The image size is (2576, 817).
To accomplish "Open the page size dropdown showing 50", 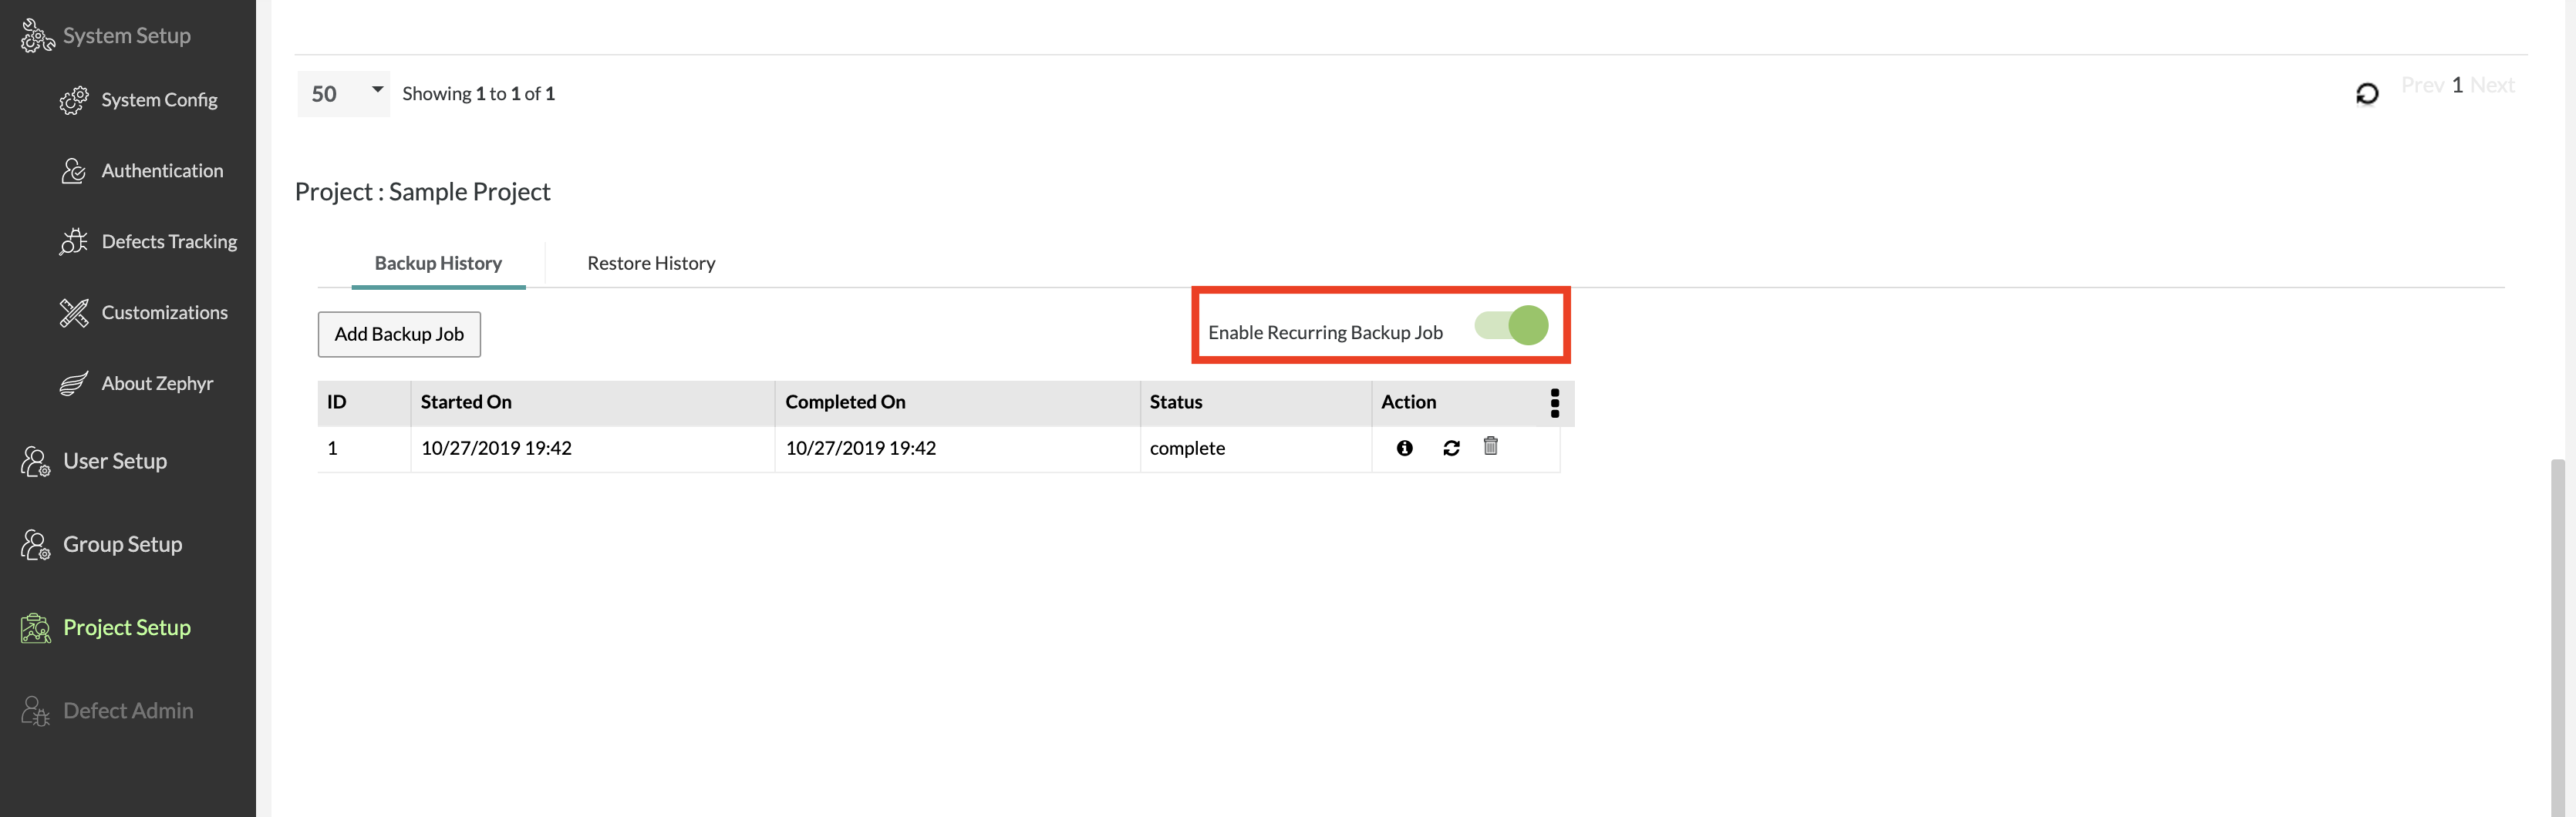I will coord(344,94).
